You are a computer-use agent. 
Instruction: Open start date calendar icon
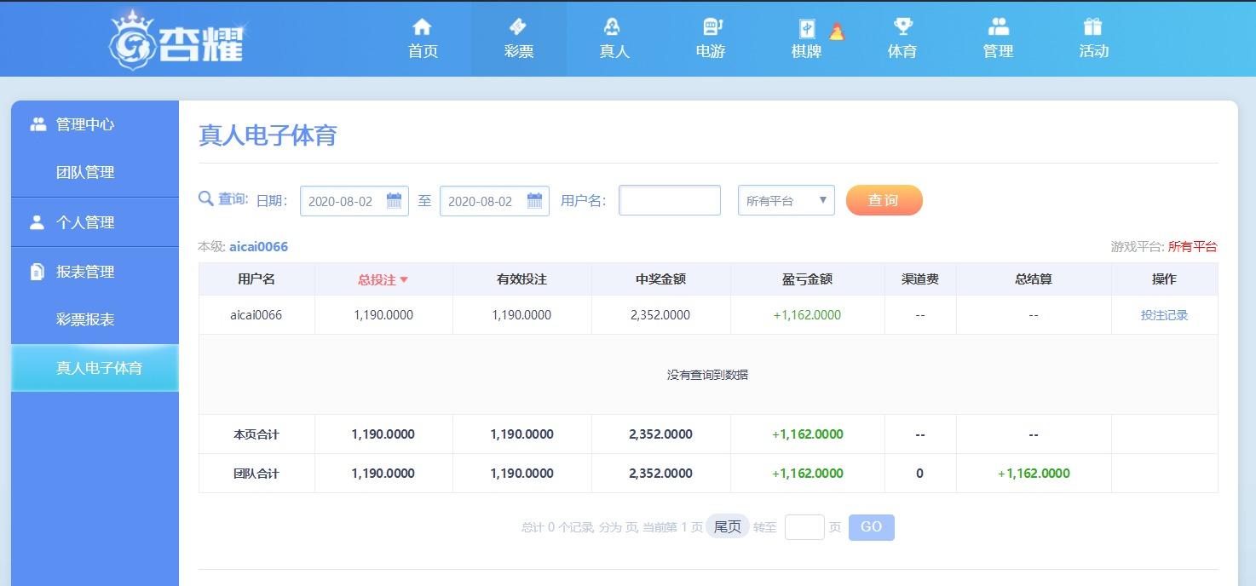[394, 201]
